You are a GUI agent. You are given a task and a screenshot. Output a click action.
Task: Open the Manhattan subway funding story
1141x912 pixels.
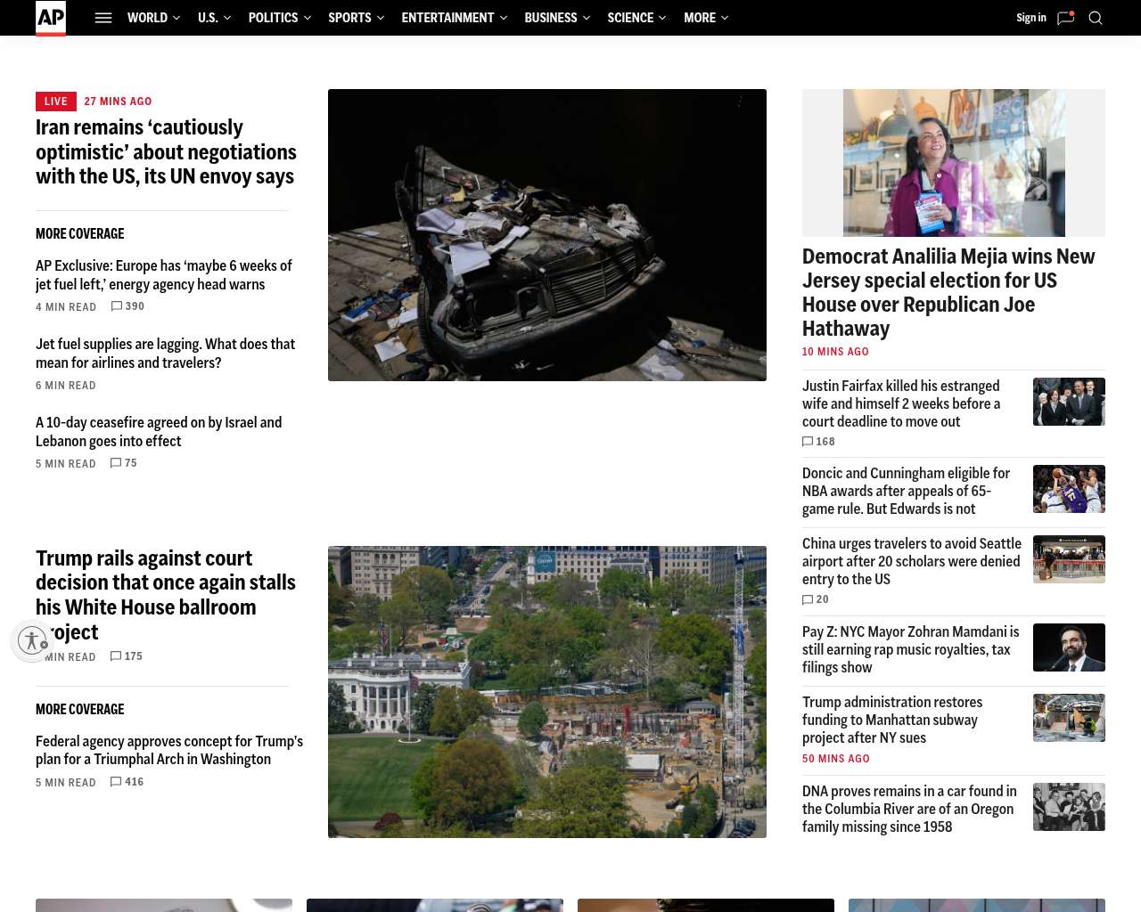pos(892,720)
